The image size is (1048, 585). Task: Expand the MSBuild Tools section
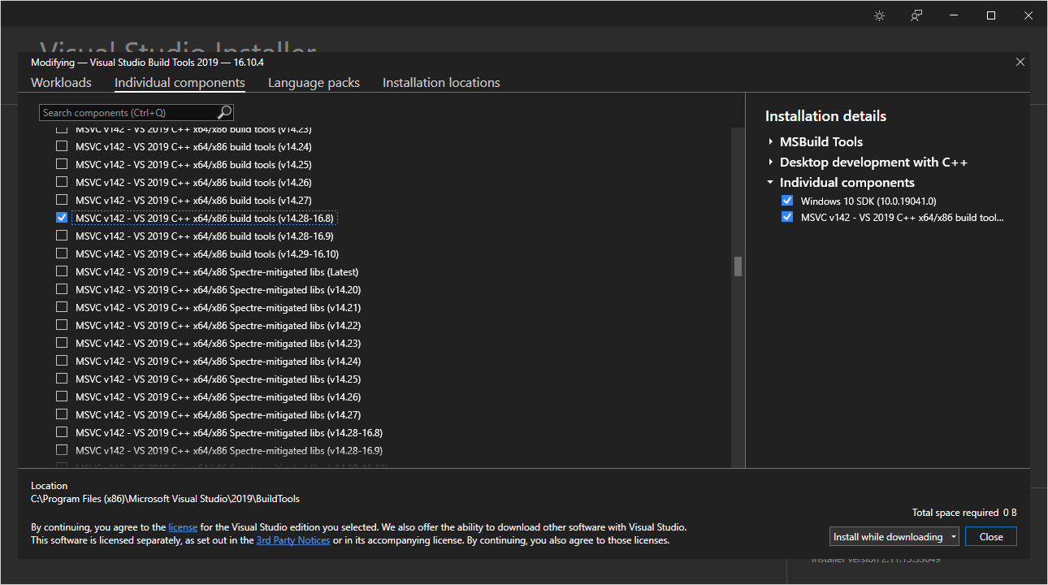click(x=770, y=141)
